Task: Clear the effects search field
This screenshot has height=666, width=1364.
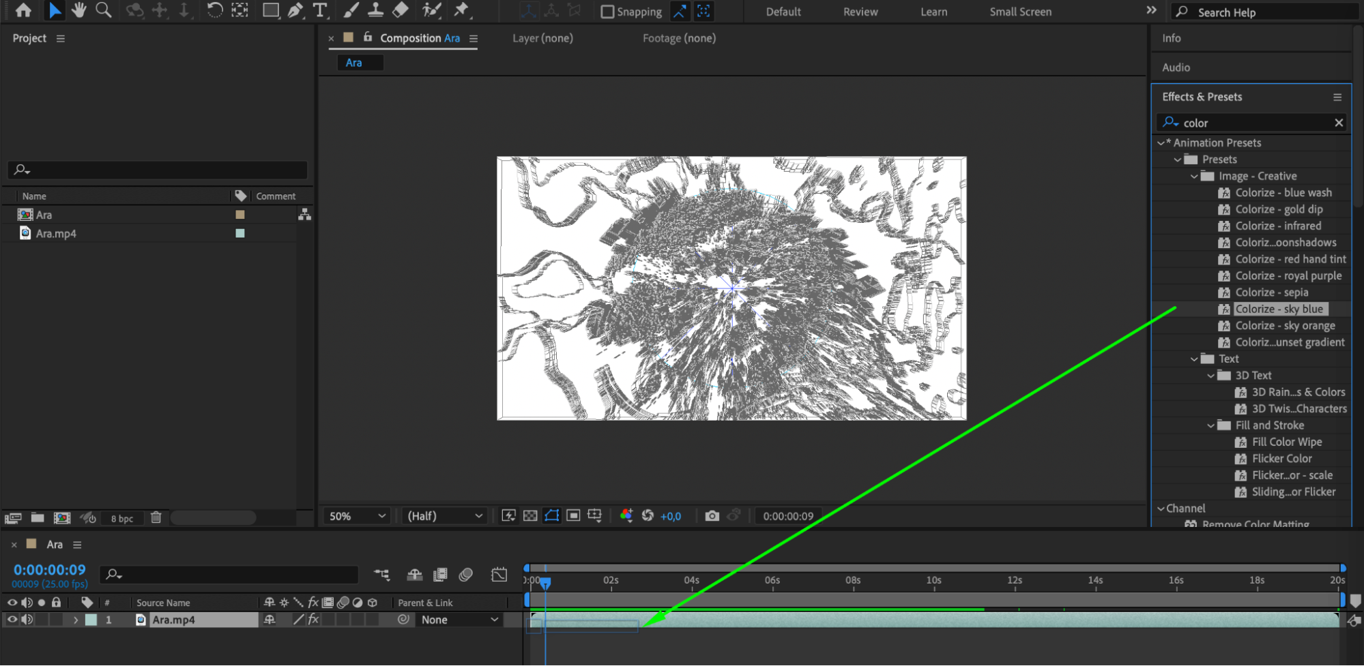Action: pos(1338,123)
